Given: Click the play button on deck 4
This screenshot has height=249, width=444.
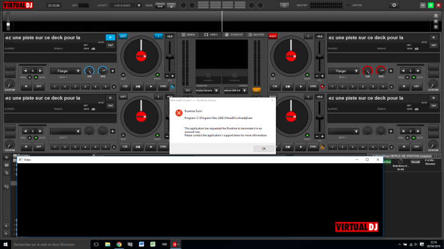Looking at the screenshot, I should coord(301,147).
